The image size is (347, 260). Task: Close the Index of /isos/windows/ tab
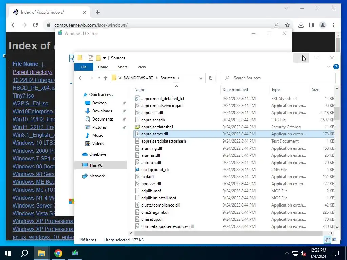84,12
